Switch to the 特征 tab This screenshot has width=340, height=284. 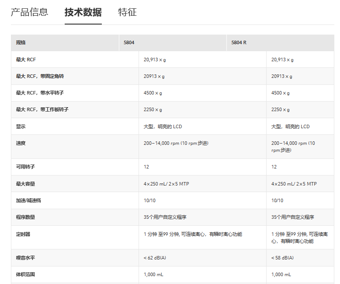[x=127, y=12]
